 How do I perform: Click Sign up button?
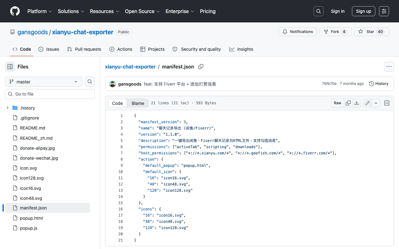[363, 11]
